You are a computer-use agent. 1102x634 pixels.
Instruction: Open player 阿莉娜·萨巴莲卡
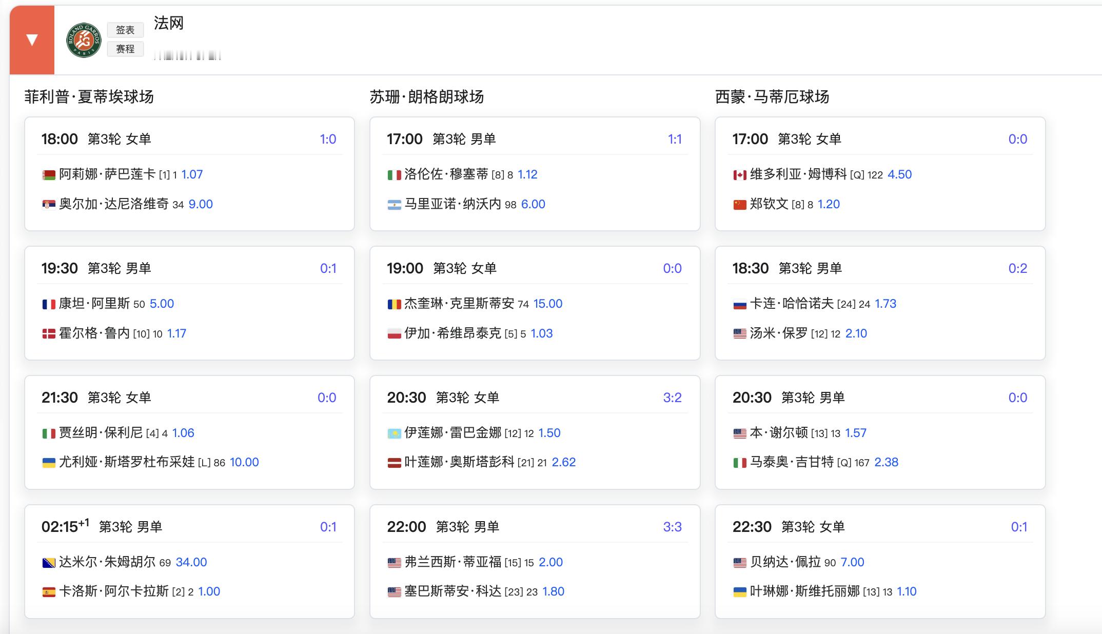107,174
